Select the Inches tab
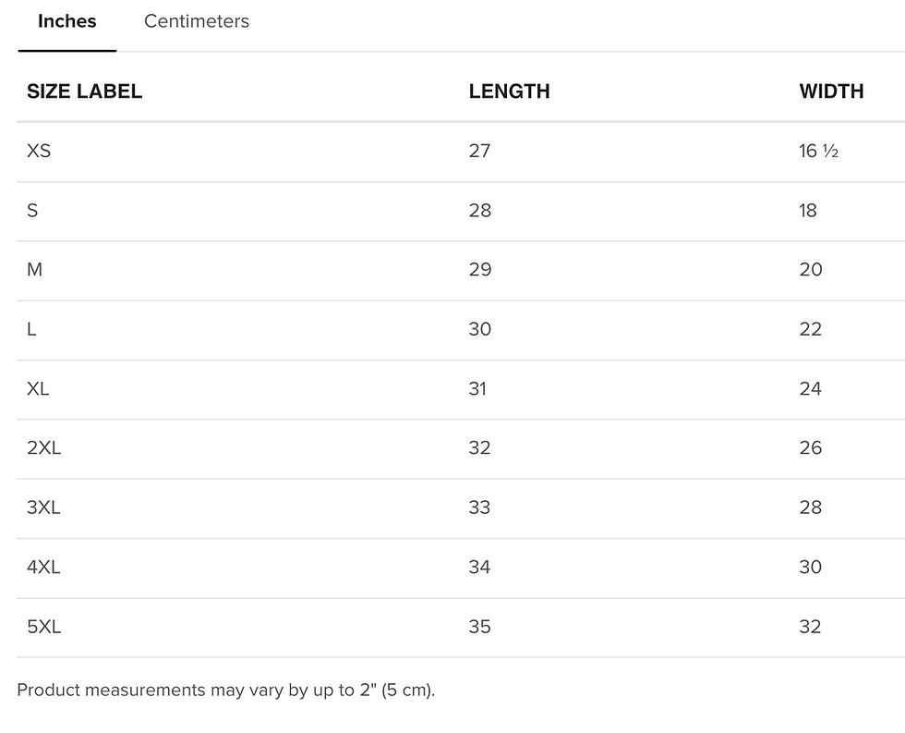This screenshot has width=905, height=733. pyautogui.click(x=66, y=21)
